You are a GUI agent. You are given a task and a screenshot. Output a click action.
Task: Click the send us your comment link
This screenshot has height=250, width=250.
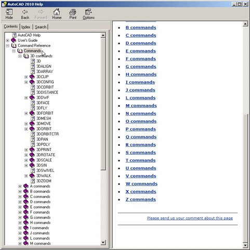pos(190,218)
